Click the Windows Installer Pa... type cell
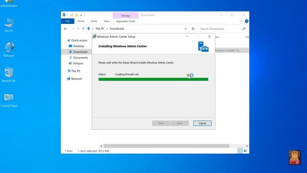 pyautogui.click(x=228, y=50)
